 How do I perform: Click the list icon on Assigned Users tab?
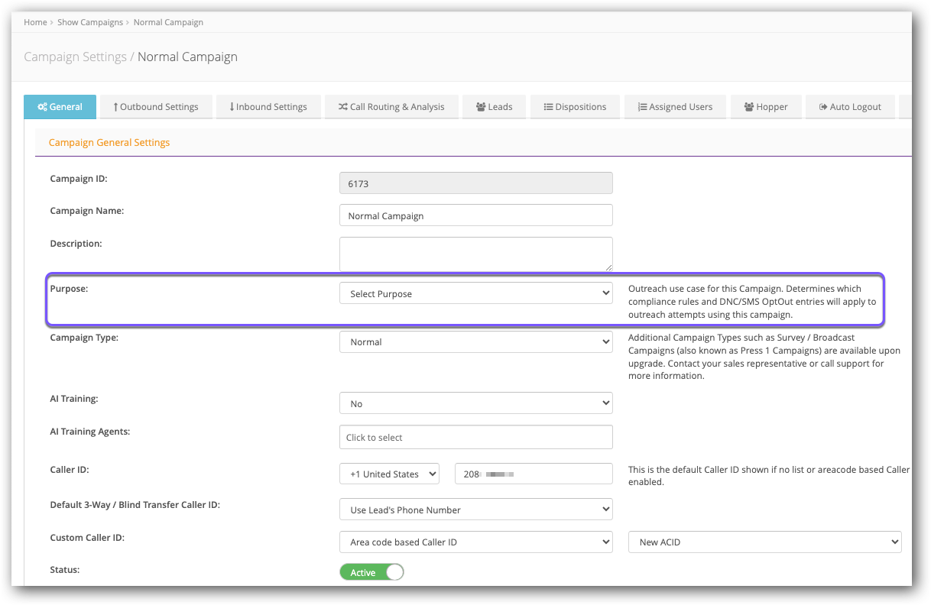[x=642, y=107]
